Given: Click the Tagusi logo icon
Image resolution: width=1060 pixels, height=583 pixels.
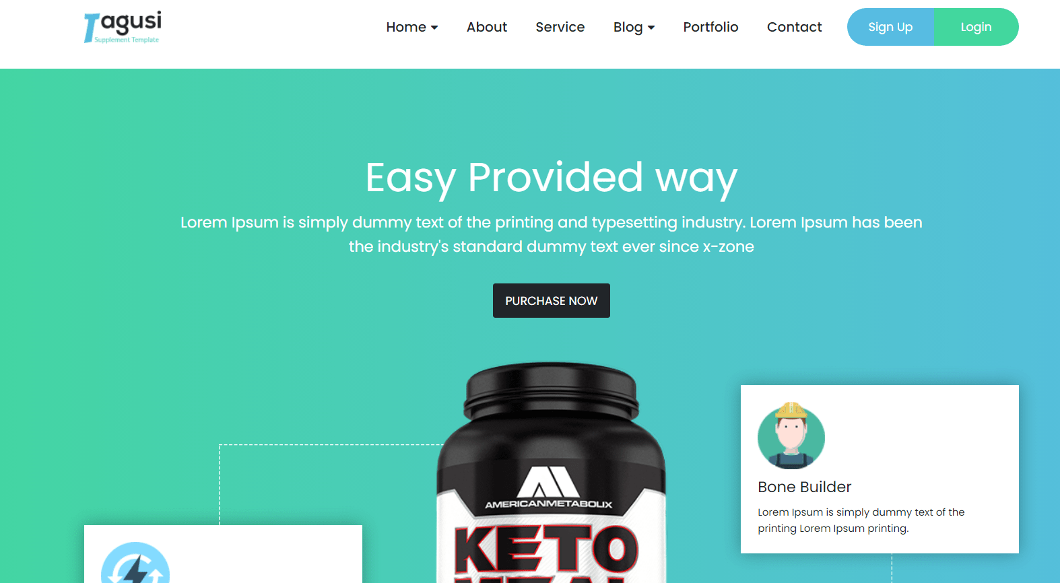Looking at the screenshot, I should point(123,27).
